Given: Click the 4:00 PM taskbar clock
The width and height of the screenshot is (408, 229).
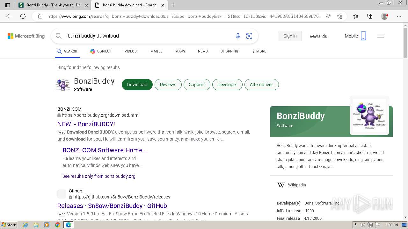Looking at the screenshot, I should (x=391, y=225).
